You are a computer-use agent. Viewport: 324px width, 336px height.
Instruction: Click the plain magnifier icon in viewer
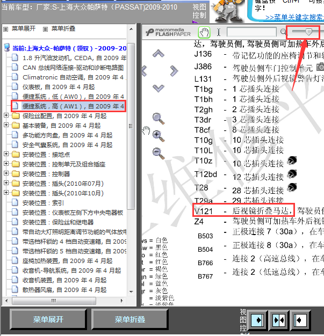point(159,119)
